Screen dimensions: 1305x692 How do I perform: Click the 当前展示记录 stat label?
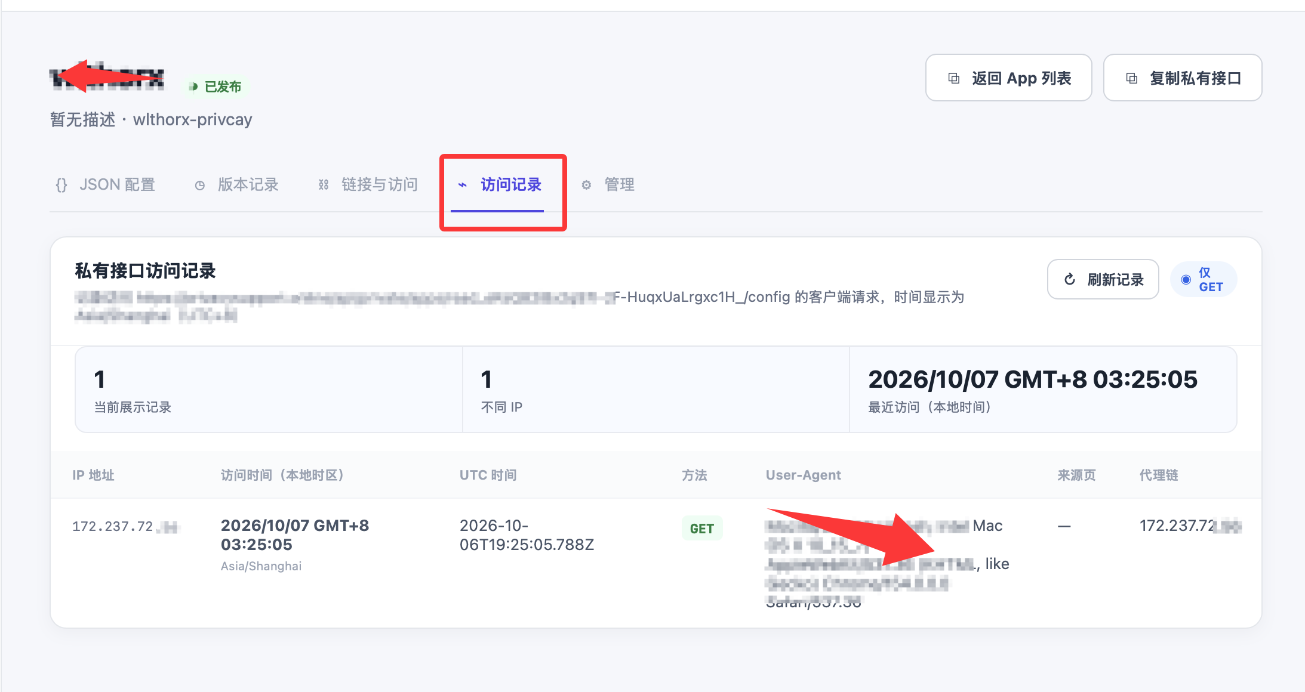[133, 407]
